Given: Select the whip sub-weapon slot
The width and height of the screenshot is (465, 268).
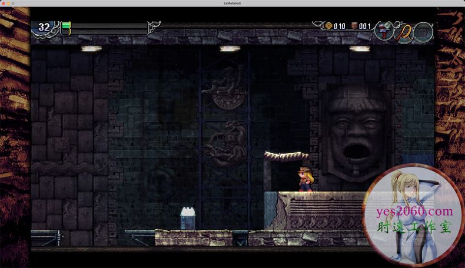Looking at the screenshot, I should click(x=403, y=31).
